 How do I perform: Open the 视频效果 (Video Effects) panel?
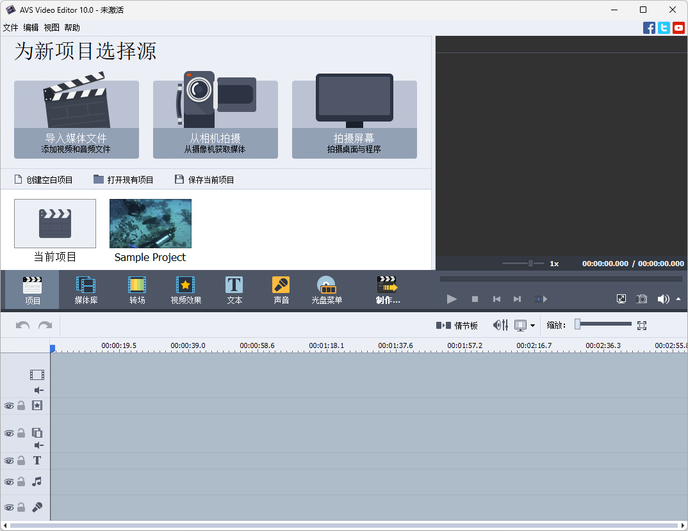point(185,290)
